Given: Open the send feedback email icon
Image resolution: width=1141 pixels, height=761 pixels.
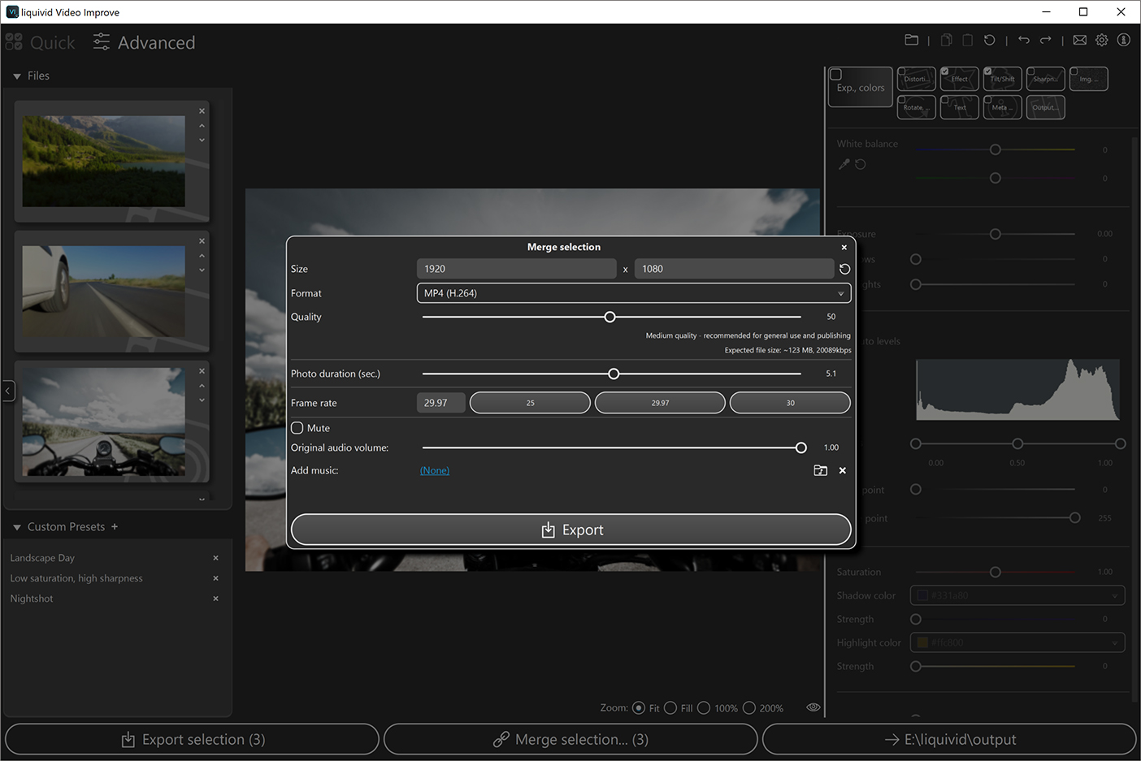Looking at the screenshot, I should pos(1079,39).
